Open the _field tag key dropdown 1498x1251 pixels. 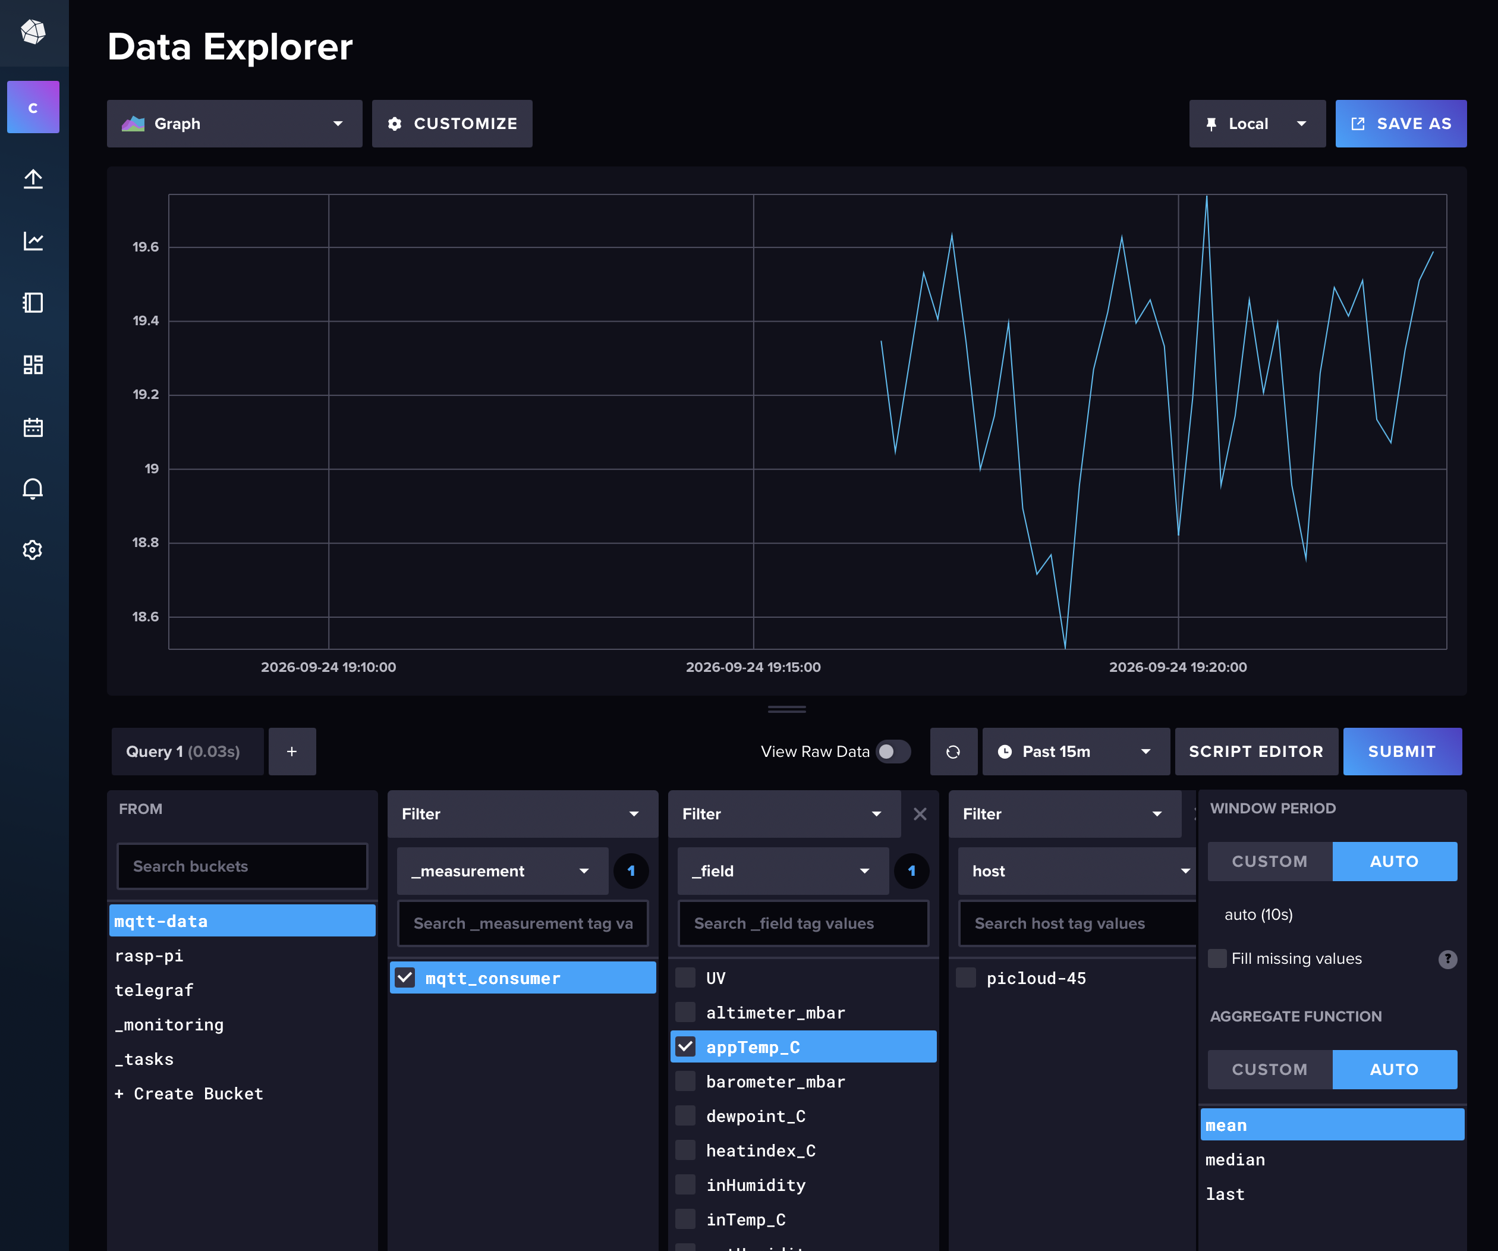782,871
